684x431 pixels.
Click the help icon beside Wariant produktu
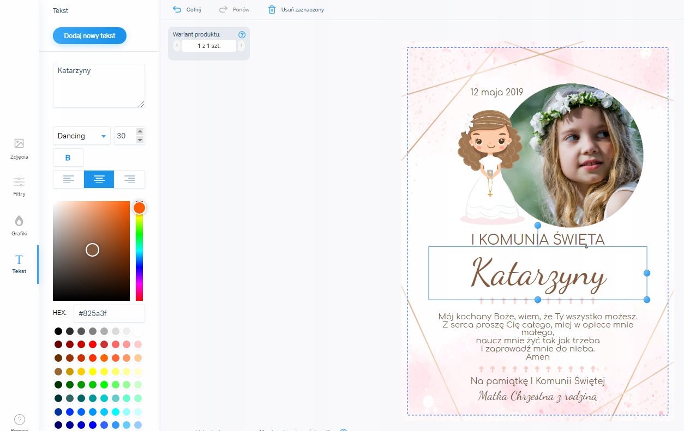242,34
